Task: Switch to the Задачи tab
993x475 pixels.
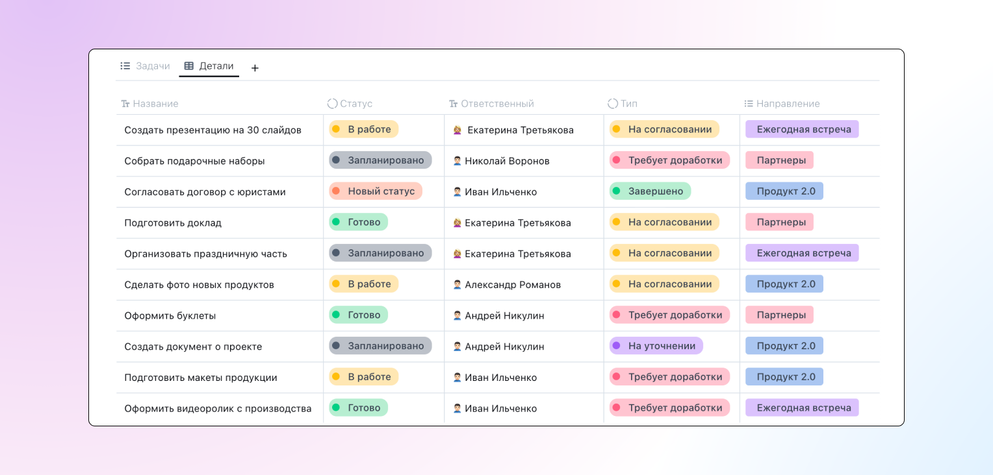Action: coord(152,66)
